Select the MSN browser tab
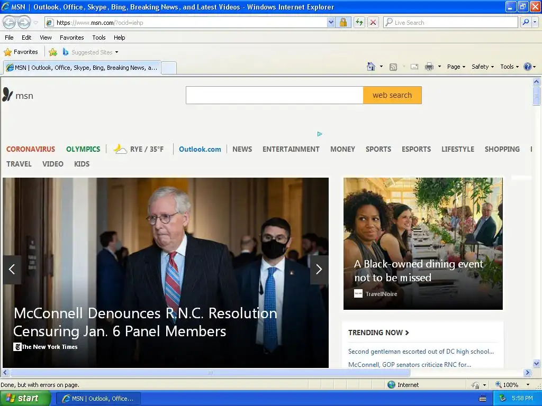The height and width of the screenshot is (406, 542). pos(82,68)
